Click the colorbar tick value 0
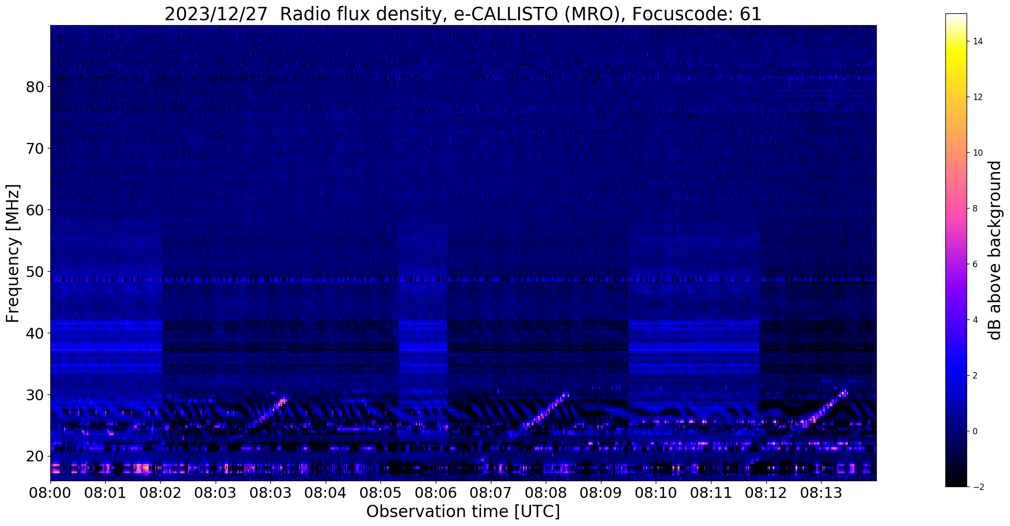Image resolution: width=1010 pixels, height=526 pixels. point(974,431)
